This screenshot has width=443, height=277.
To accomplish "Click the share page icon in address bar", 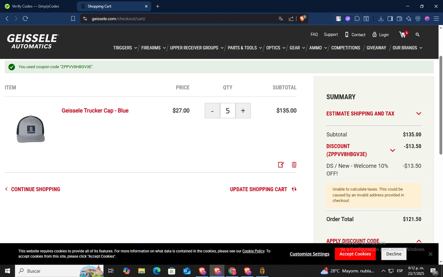I will (291, 19).
